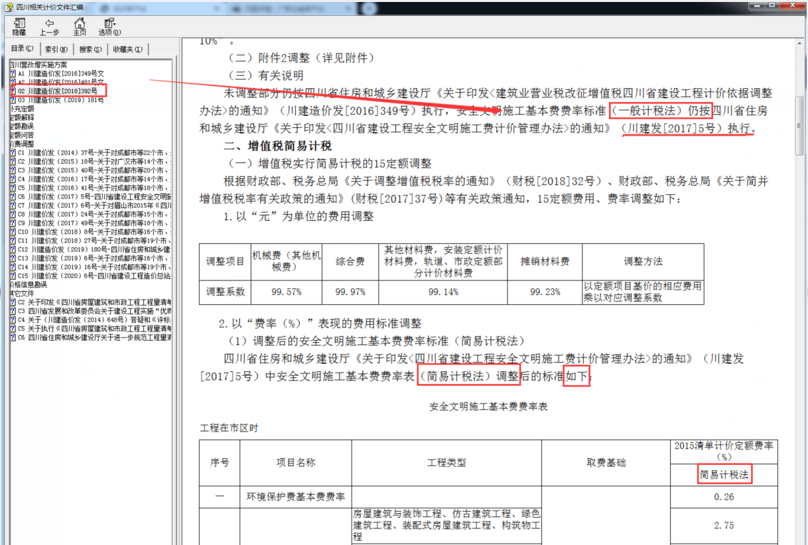Screen dimensions: 808x545
Task: Switch to the 索引 index tab
Action: point(56,49)
